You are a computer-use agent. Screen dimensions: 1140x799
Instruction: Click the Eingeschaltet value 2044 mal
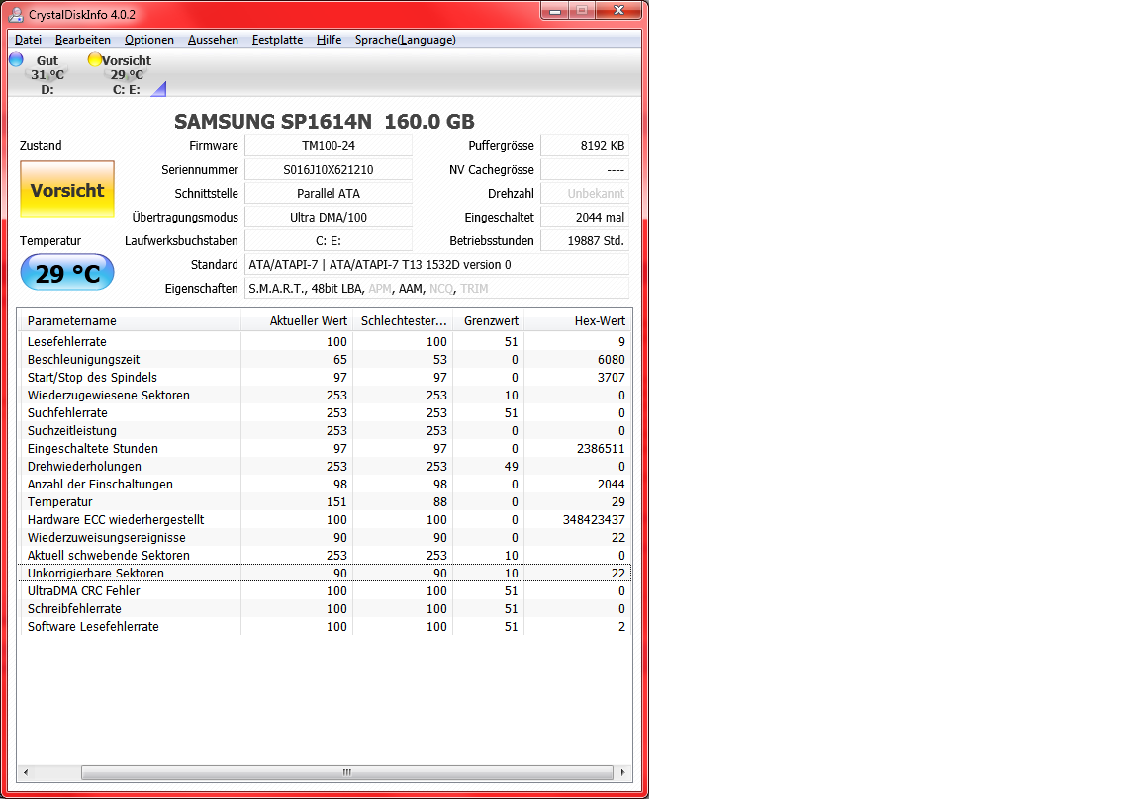tap(585, 218)
